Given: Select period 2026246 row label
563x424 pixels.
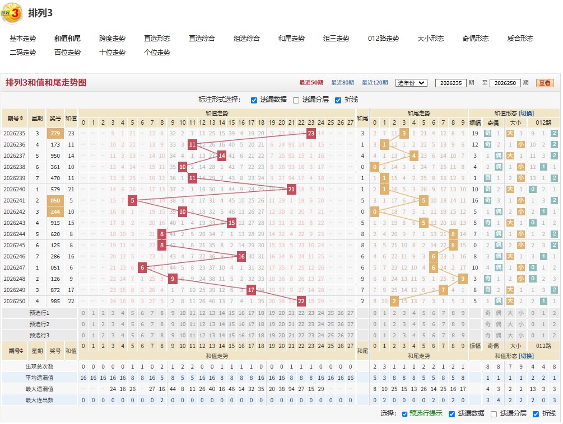Looking at the screenshot, I should (15, 256).
